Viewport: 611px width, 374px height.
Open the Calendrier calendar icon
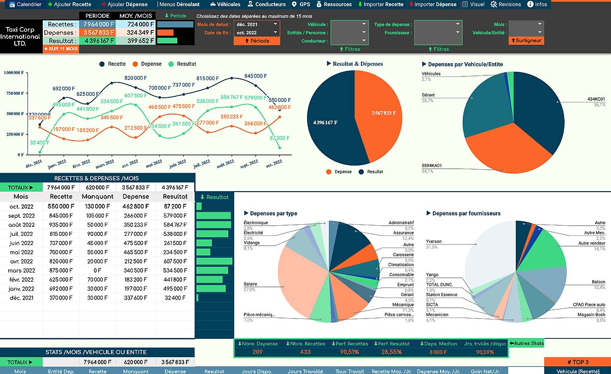pyautogui.click(x=12, y=4)
